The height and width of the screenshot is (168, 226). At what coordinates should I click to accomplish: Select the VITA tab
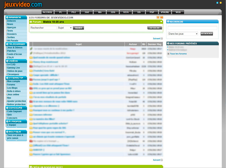coord(126,12)
